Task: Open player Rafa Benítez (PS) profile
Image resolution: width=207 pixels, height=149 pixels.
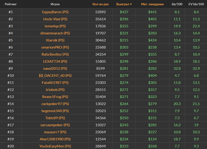Action: [55, 54]
